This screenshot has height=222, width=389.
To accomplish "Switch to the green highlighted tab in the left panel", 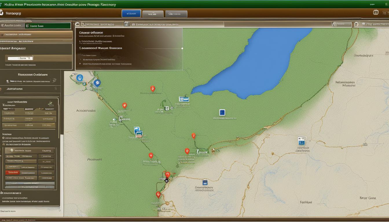I will click(47, 26).
